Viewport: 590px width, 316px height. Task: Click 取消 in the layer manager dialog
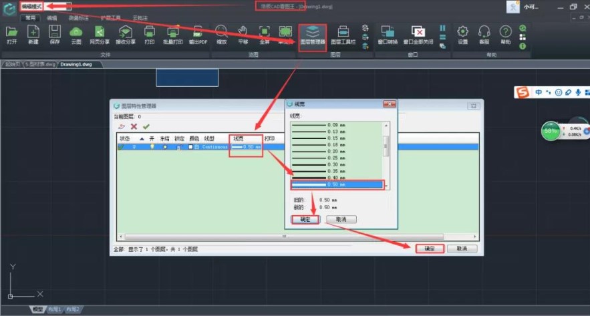462,249
